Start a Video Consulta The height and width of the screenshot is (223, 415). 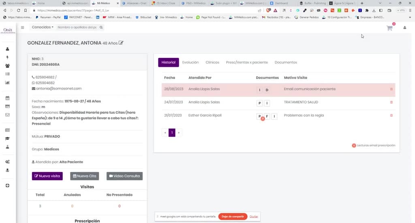point(124,176)
